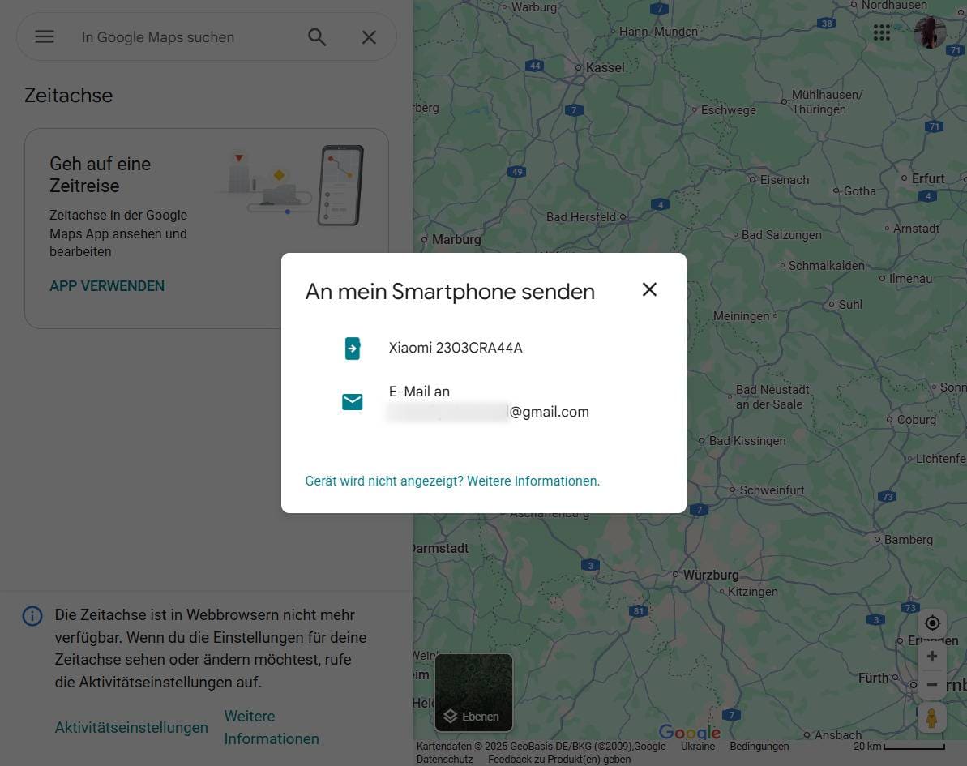Click the Coburg city label
Screen dimensions: 967x766
click(x=917, y=419)
